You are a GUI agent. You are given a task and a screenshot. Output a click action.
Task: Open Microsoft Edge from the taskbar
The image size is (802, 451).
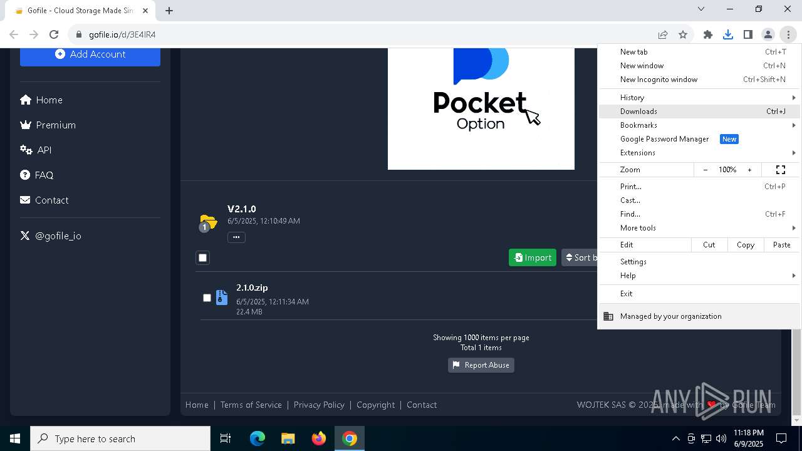pyautogui.click(x=258, y=438)
